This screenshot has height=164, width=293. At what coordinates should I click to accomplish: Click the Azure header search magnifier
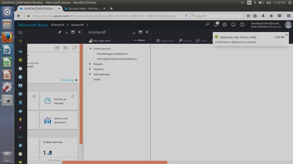point(207,25)
